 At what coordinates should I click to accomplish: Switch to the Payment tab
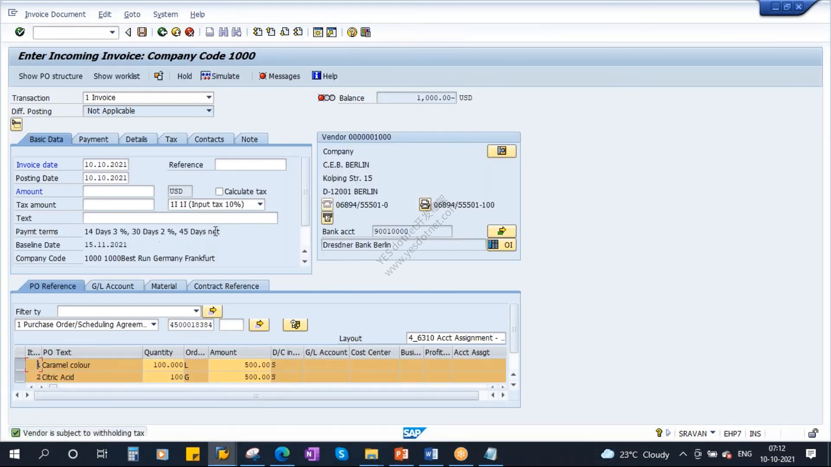coord(93,139)
